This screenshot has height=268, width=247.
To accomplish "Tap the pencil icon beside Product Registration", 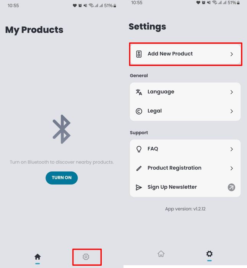I will pyautogui.click(x=139, y=168).
